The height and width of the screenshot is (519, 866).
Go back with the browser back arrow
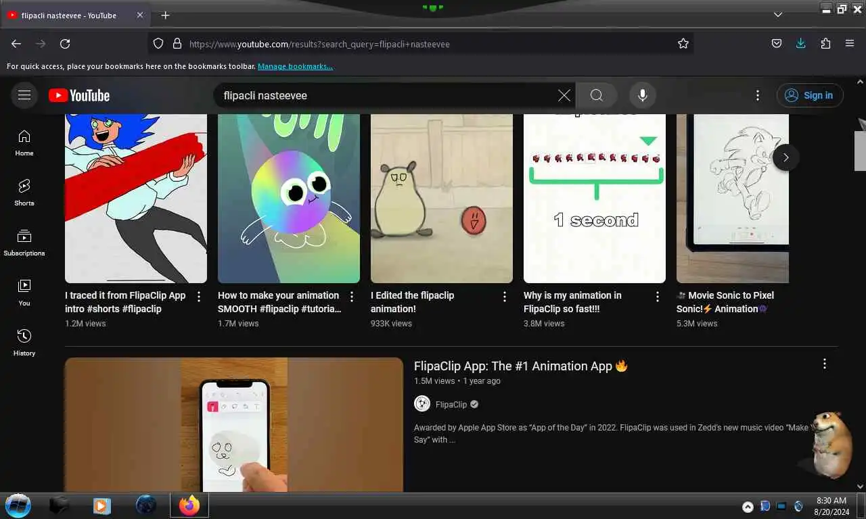click(16, 43)
